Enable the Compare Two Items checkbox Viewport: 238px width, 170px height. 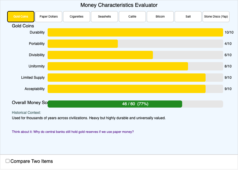click(x=8, y=161)
